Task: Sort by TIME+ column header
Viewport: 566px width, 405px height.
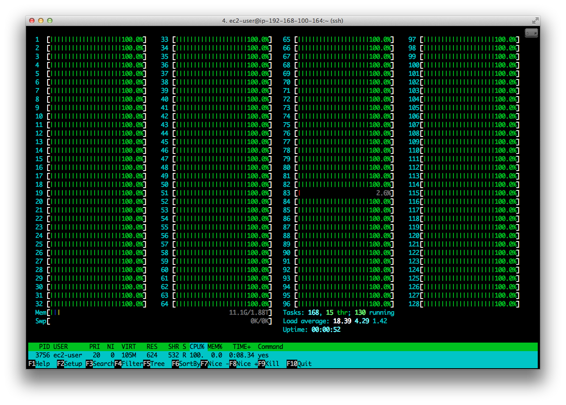Action: (242, 347)
